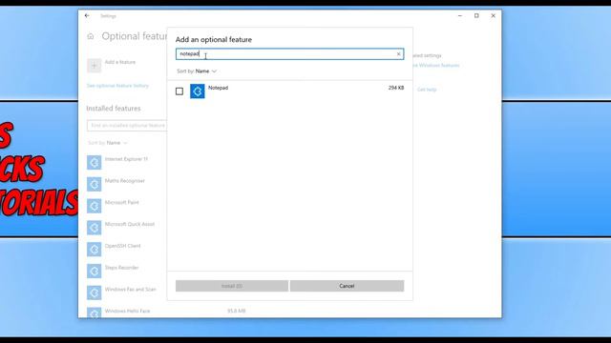
Task: Select Windows Fax and Scan entry
Action: (130, 290)
